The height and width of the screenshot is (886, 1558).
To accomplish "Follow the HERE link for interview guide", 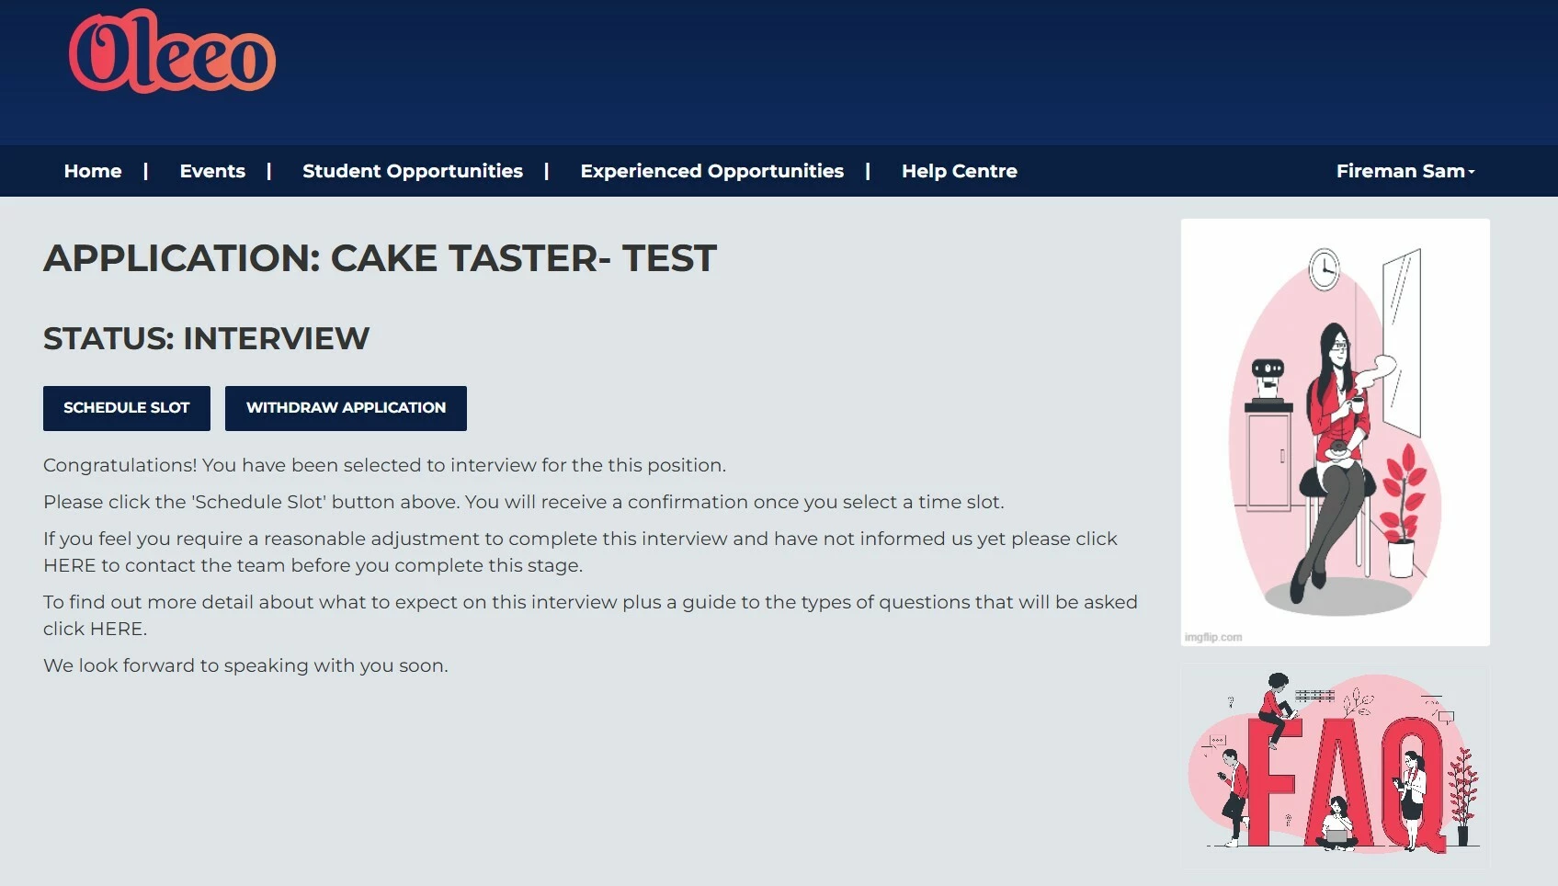I will [x=116, y=629].
